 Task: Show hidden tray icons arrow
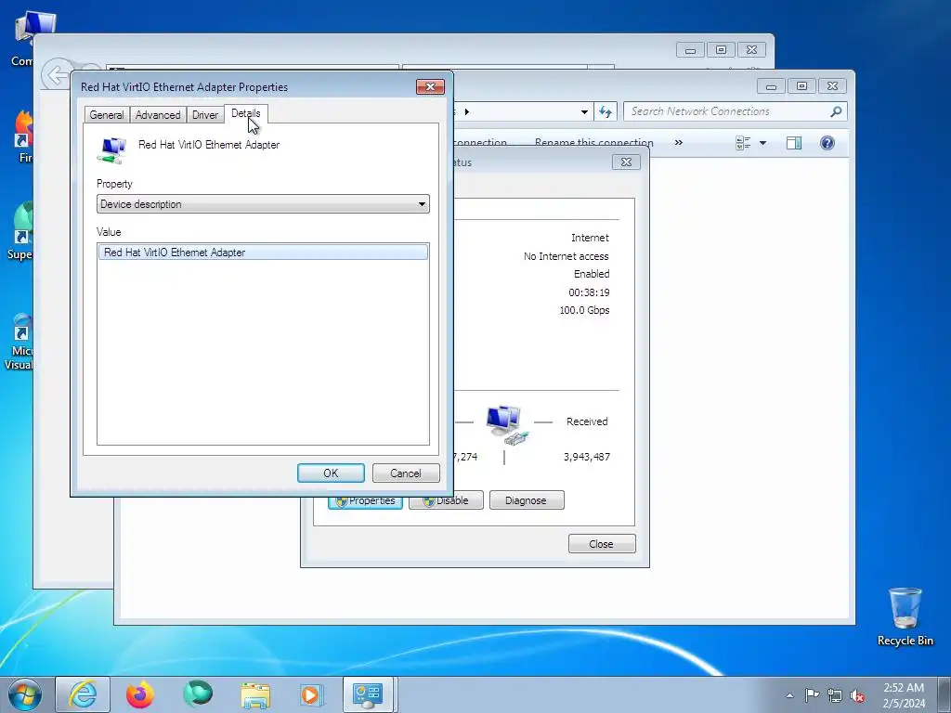(789, 695)
